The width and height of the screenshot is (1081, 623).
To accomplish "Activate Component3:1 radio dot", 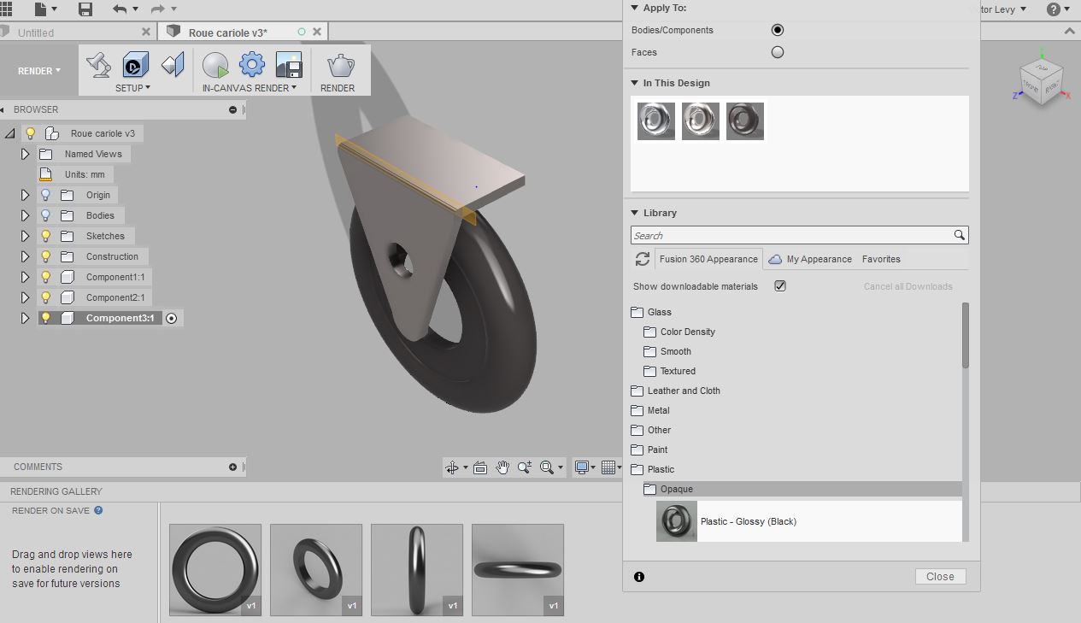I will pos(172,318).
